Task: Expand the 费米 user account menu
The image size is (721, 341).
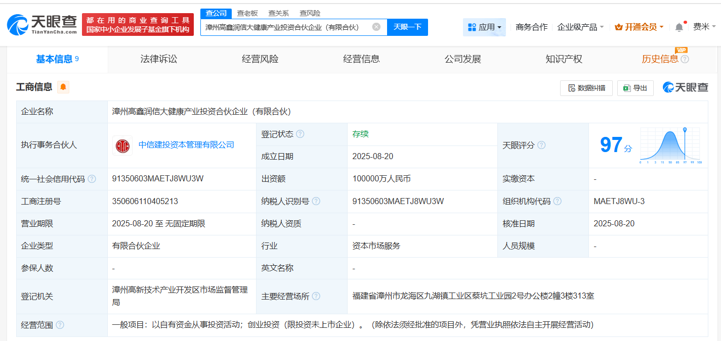Action: (x=704, y=27)
